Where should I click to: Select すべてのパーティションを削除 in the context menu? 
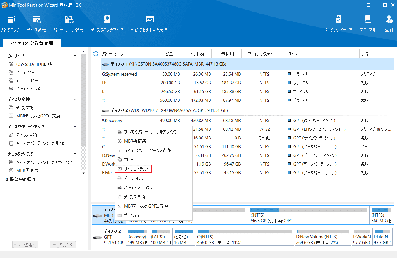154,150
